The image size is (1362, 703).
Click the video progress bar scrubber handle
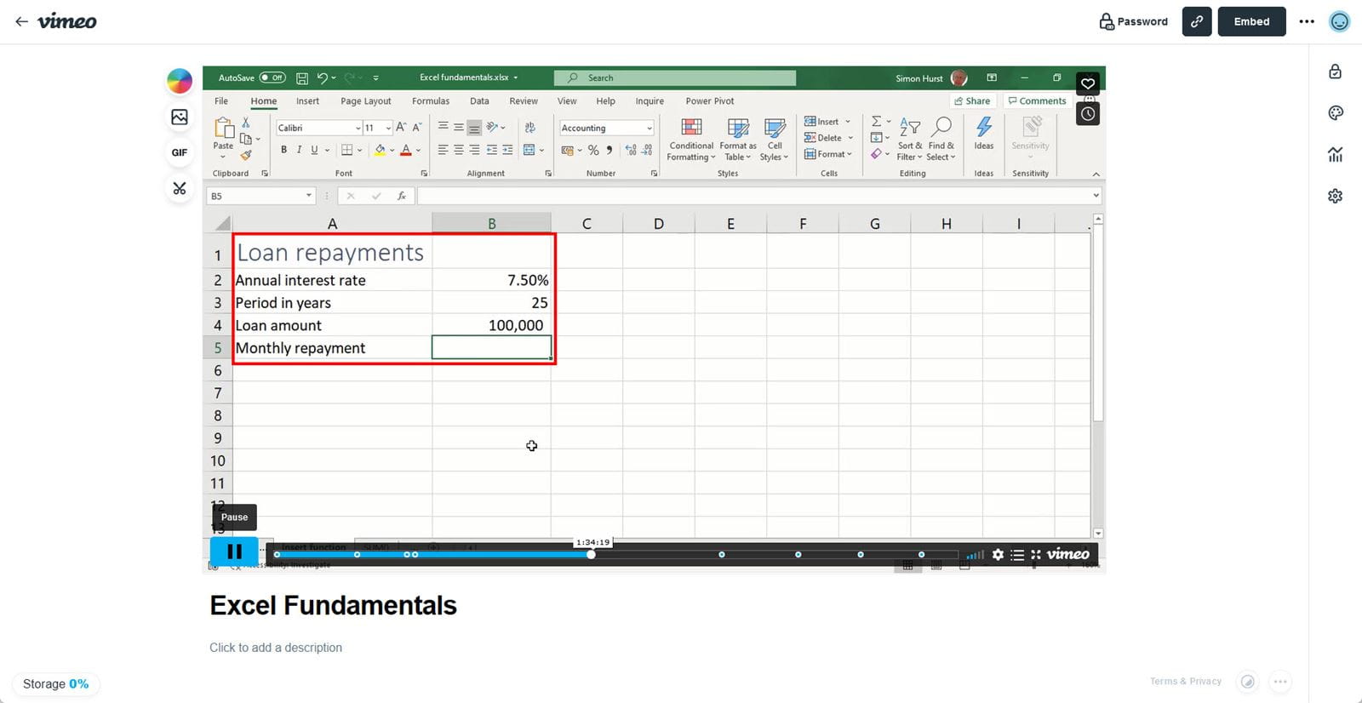pyautogui.click(x=591, y=554)
